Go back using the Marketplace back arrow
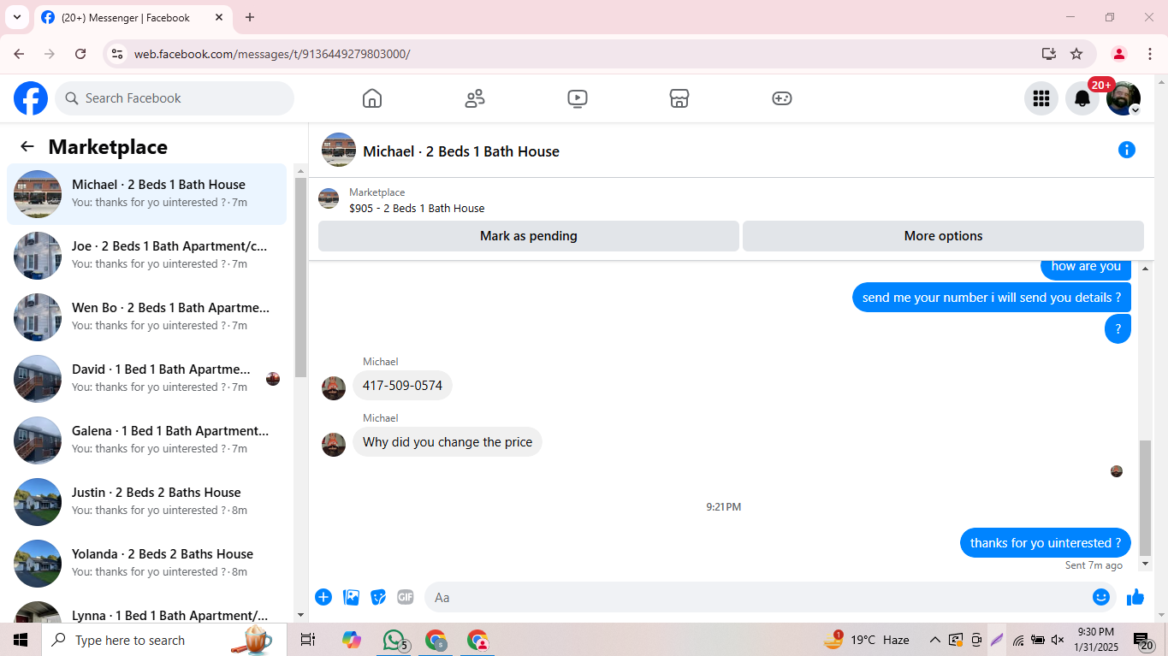 (x=27, y=146)
